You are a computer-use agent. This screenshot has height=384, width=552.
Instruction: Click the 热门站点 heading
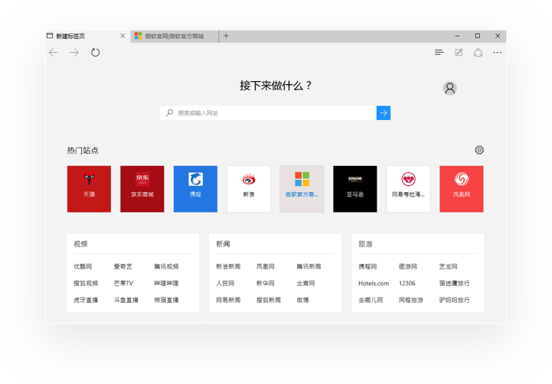tap(83, 151)
